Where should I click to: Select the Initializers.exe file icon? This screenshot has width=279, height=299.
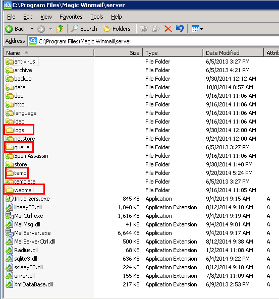click(x=9, y=199)
